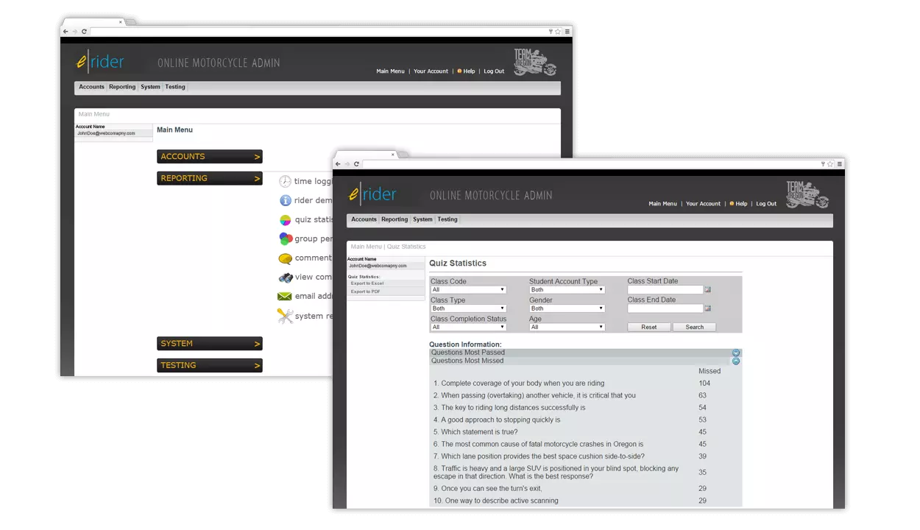Click the Class Start Date input field

coord(665,290)
